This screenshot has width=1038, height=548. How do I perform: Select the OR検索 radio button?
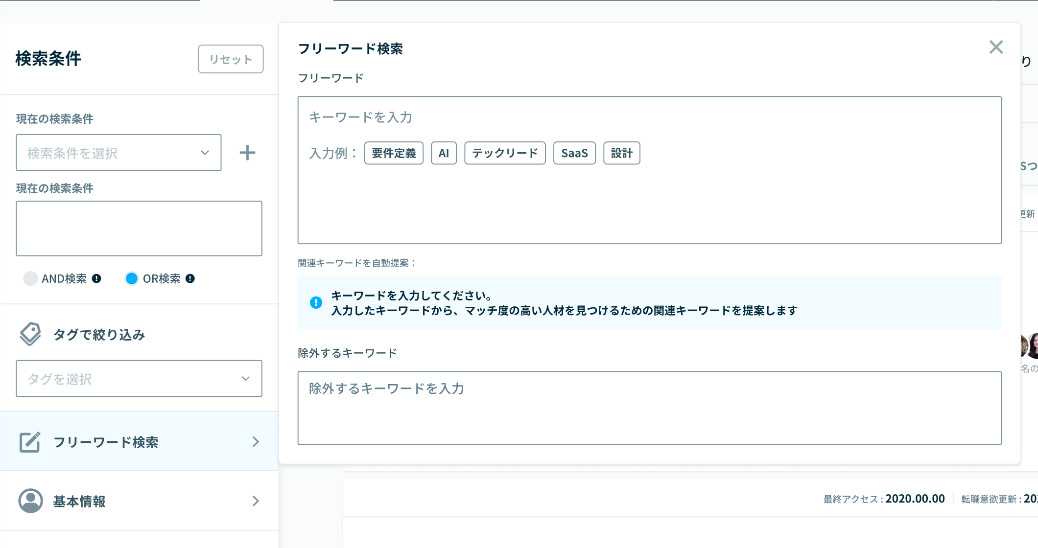[131, 278]
